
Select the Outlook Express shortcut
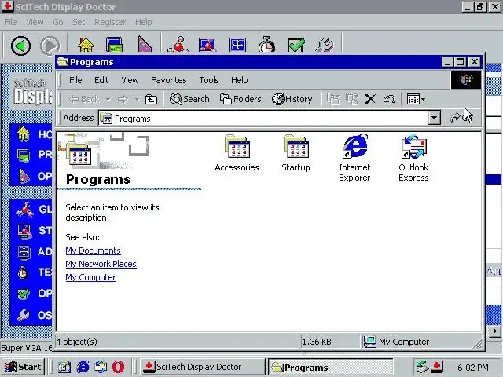click(x=413, y=158)
